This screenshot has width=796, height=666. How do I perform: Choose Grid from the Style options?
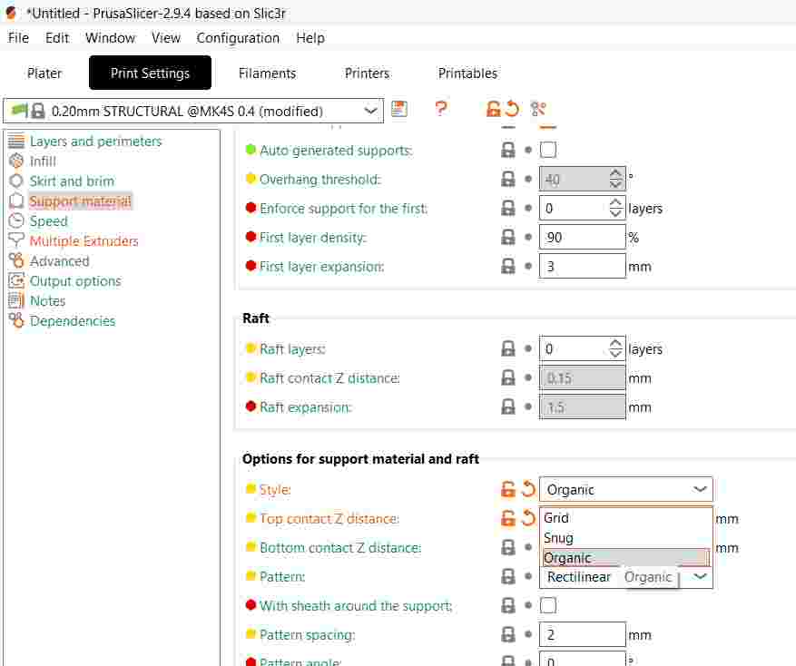556,518
